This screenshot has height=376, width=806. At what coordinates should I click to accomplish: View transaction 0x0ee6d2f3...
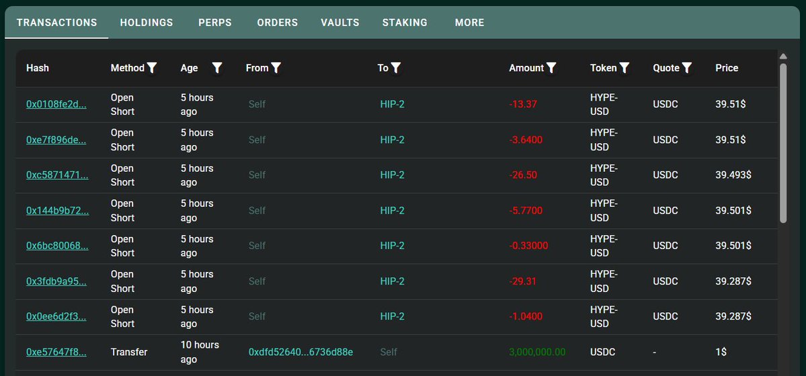point(56,317)
